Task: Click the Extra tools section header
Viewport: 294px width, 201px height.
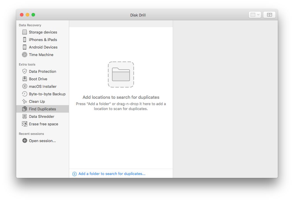Action: (x=27, y=64)
